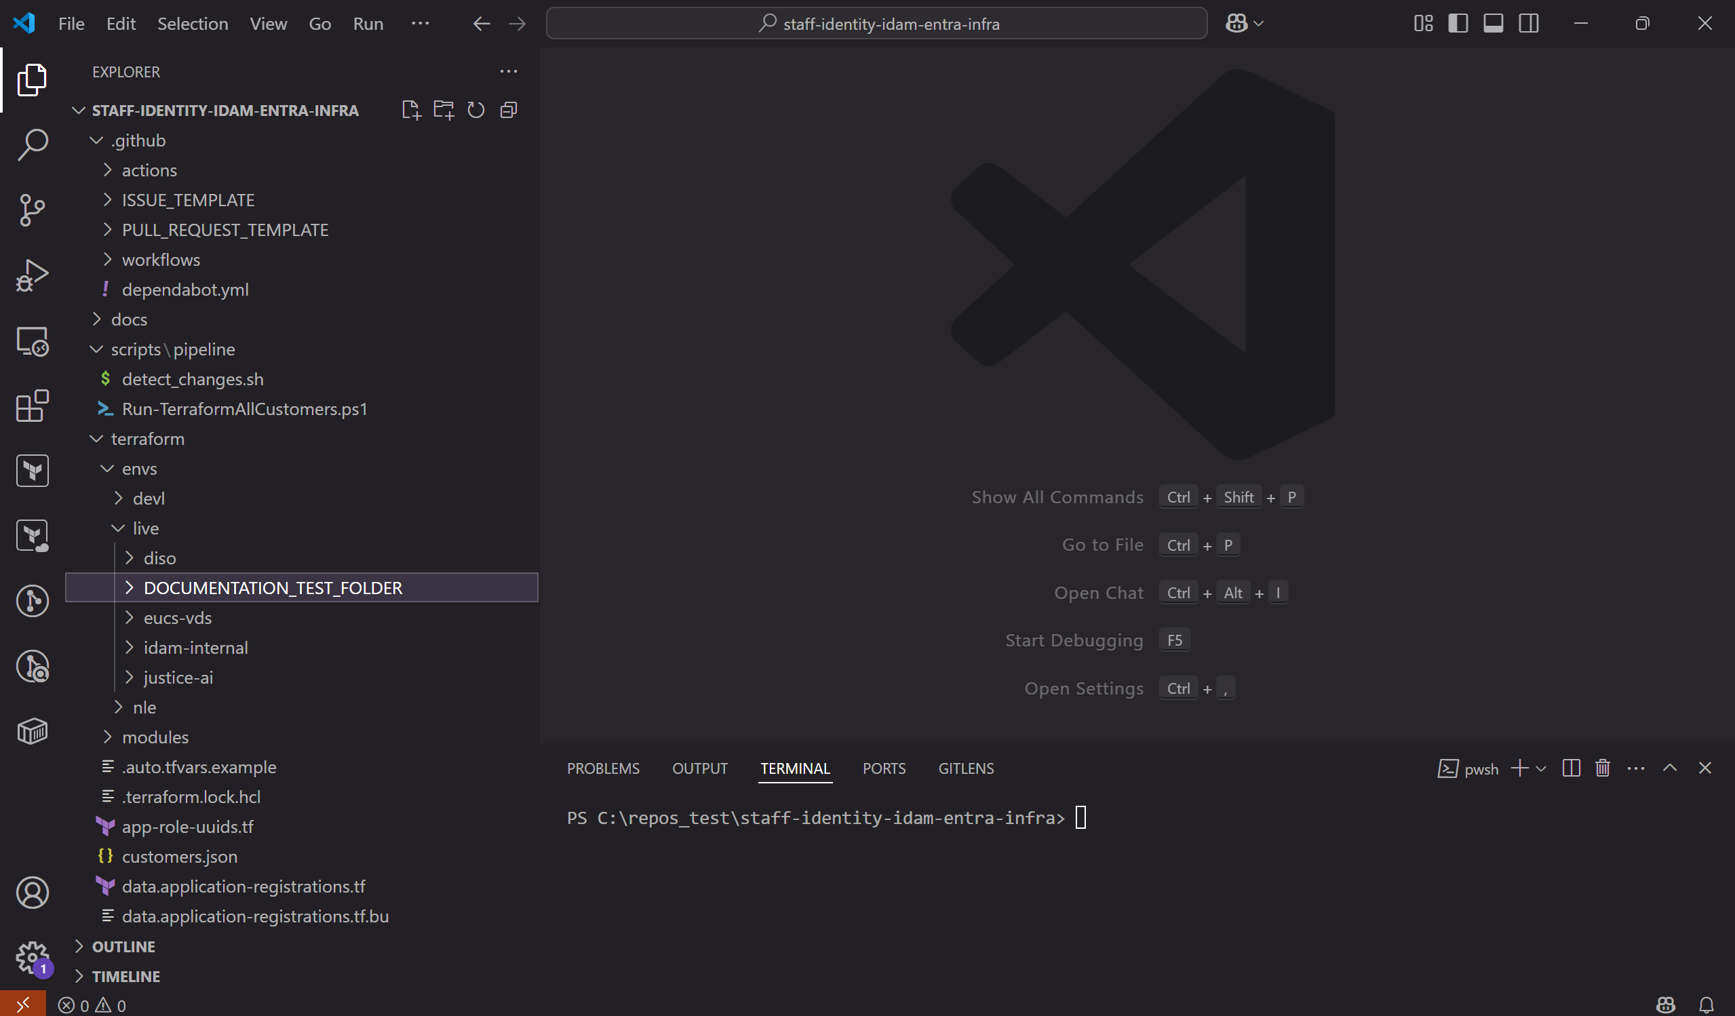Open the Selection menu
Screen dimensions: 1735x1016
(192, 24)
